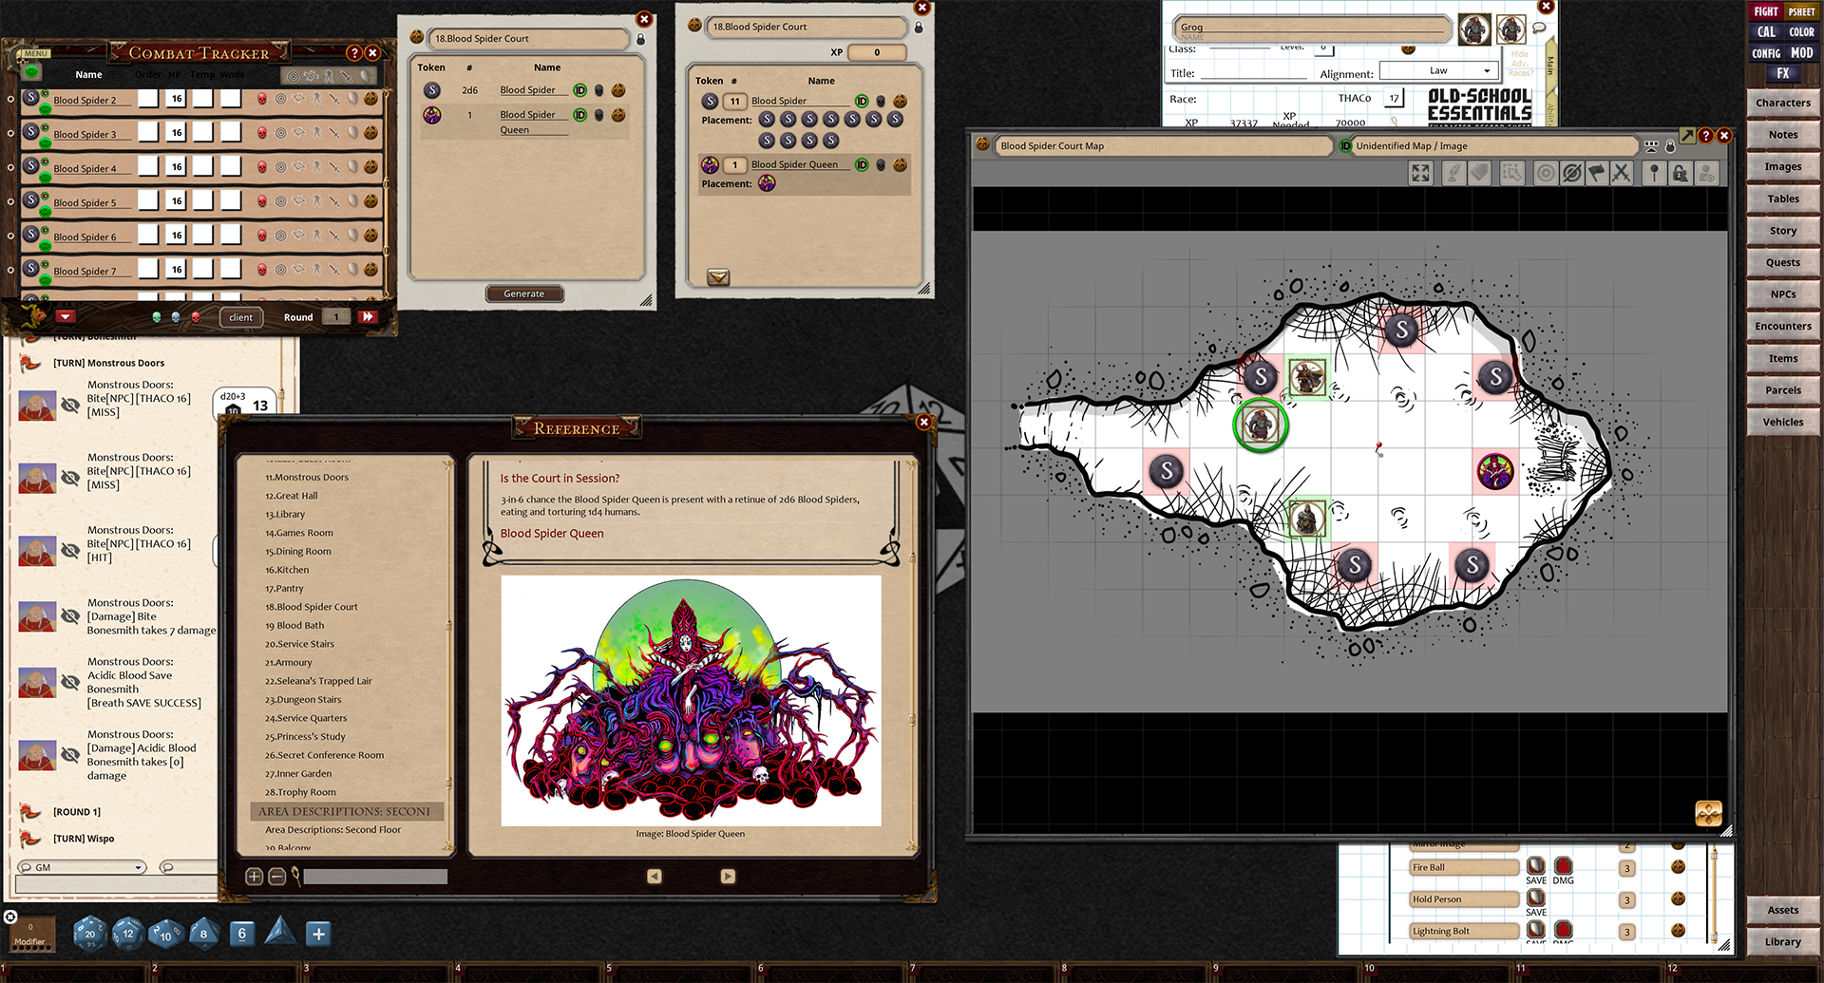Viewport: 1824px width, 983px height.
Task: Click the Generate button
Action: (524, 293)
